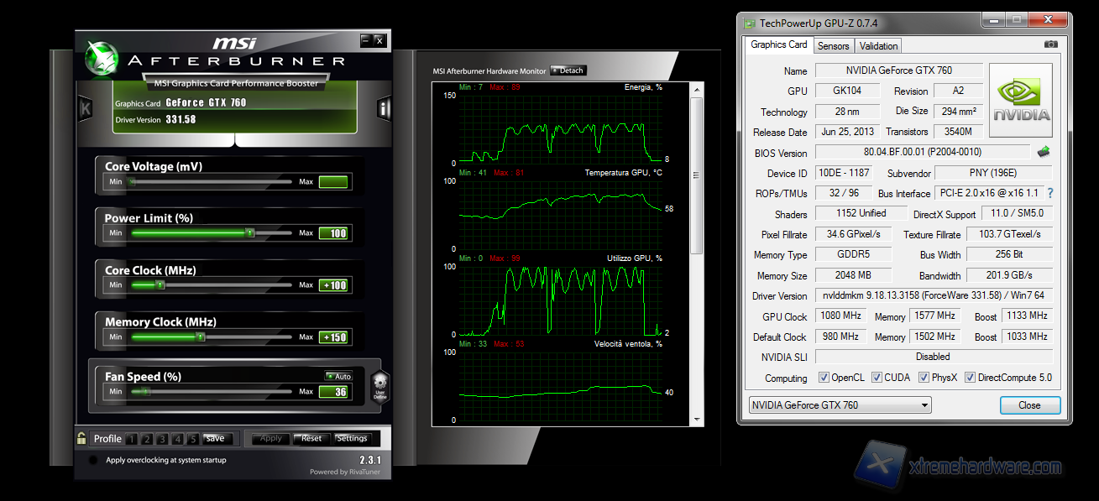This screenshot has height=501, width=1099.
Task: Click the padlock icon beside Profile
Action: coord(81,438)
